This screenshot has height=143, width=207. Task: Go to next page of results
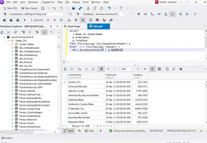coord(138,69)
